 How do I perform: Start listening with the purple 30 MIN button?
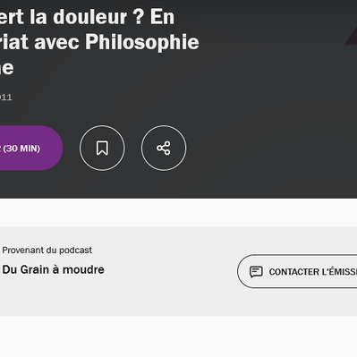click(30, 148)
